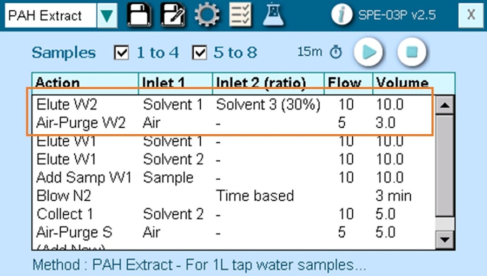The height and width of the screenshot is (276, 487).
Task: Open the checklist icon in toolbar
Action: click(240, 15)
